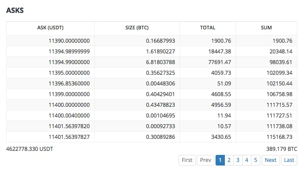Viewport: 308px width, 170px height.
Task: Click sum value 106758.98
Action: coord(279,94)
